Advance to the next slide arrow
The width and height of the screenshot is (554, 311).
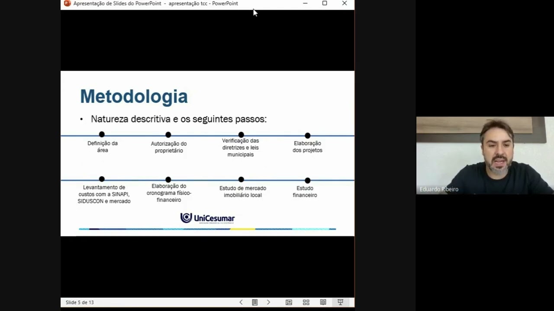(268, 302)
